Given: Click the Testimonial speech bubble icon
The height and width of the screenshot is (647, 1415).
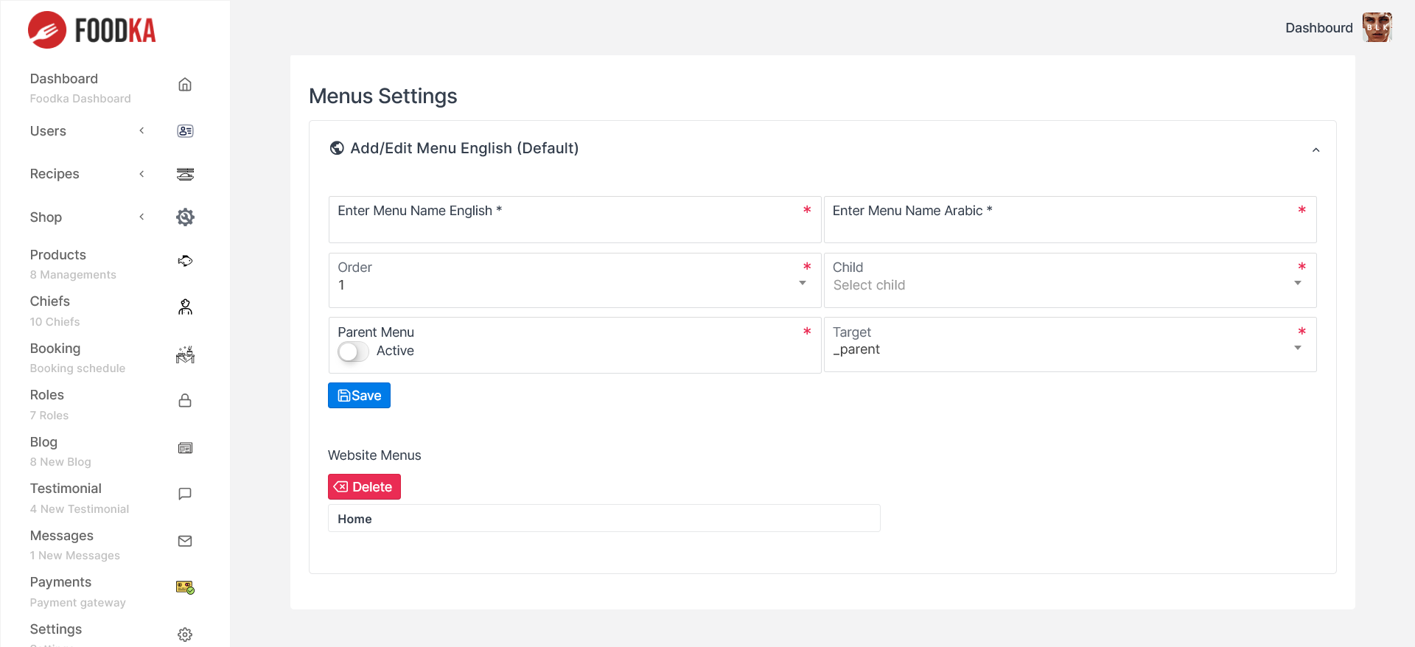Looking at the screenshot, I should (185, 494).
